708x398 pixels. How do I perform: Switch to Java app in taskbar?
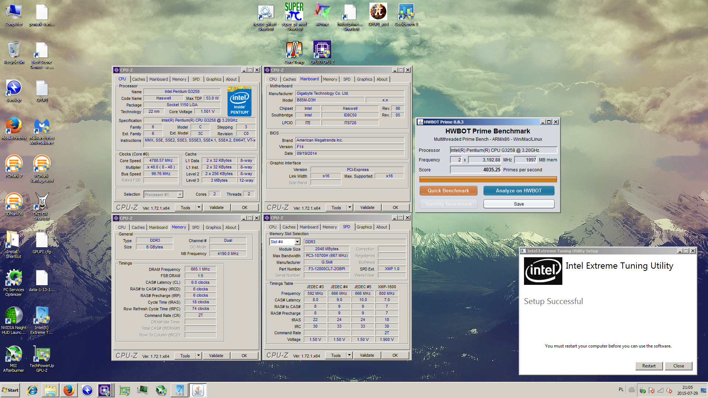click(x=198, y=390)
